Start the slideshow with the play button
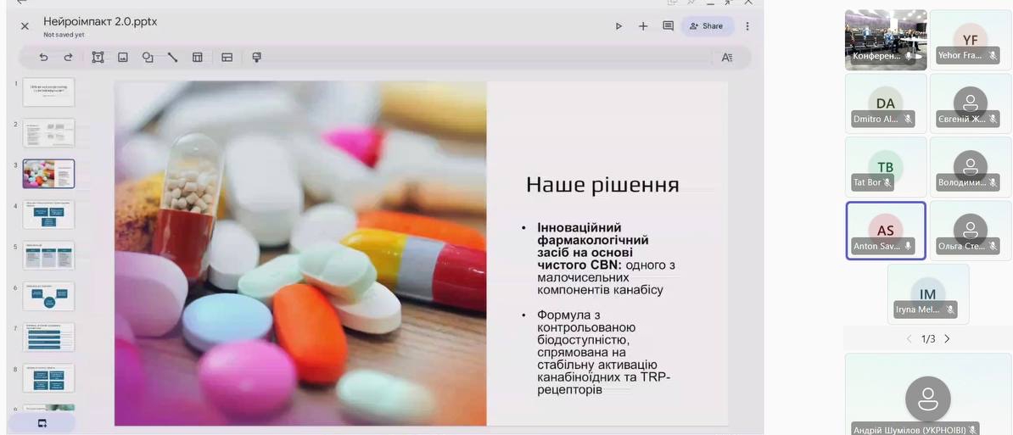This screenshot has width=1013, height=435. [618, 26]
